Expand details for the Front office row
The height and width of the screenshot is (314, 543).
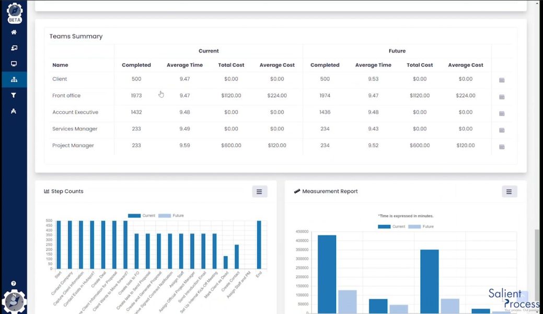coord(502,97)
